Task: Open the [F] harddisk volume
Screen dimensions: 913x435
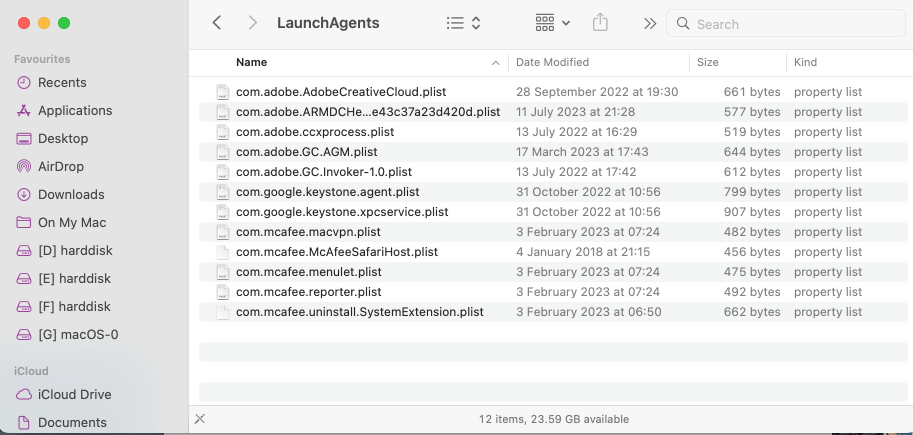Action: click(x=74, y=306)
